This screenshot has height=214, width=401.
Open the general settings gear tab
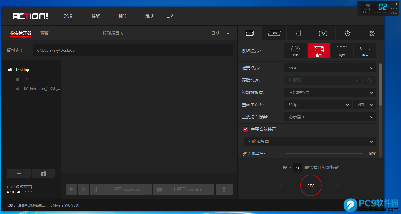(x=372, y=33)
